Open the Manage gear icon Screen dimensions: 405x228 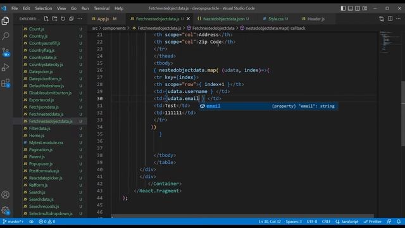click(6, 210)
